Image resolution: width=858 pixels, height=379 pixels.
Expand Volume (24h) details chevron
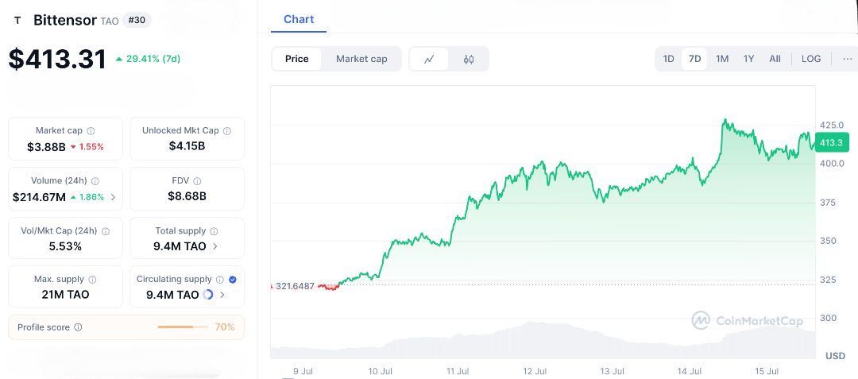pos(114,197)
